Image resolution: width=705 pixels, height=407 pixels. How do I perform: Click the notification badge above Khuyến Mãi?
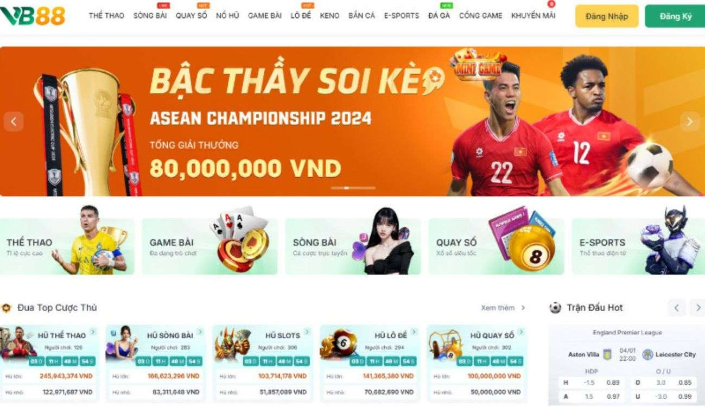coord(551,4)
